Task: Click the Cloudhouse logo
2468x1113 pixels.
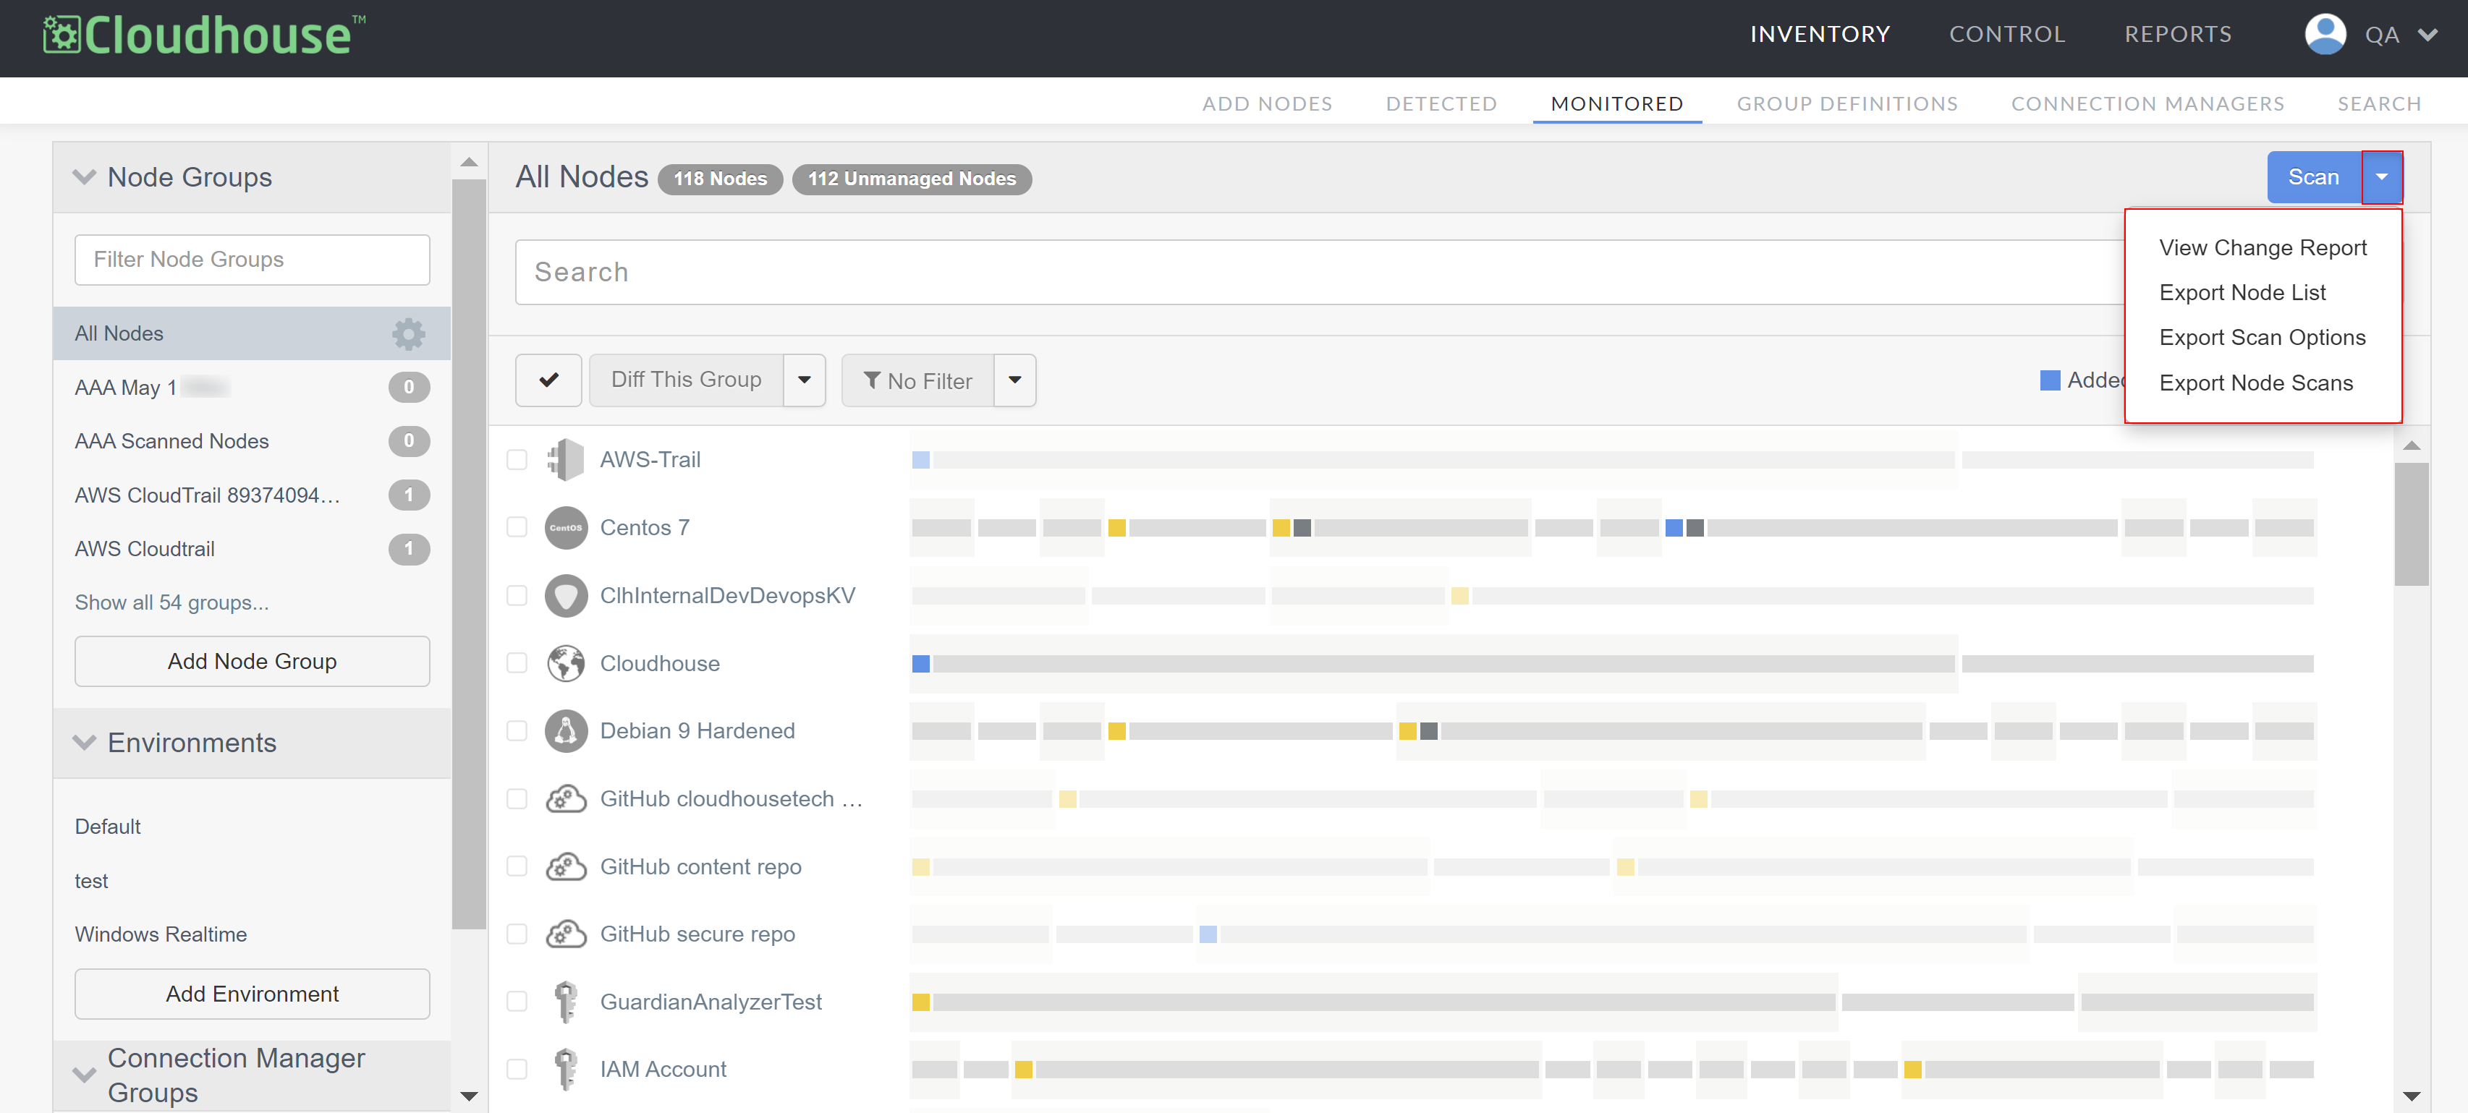Action: point(204,35)
